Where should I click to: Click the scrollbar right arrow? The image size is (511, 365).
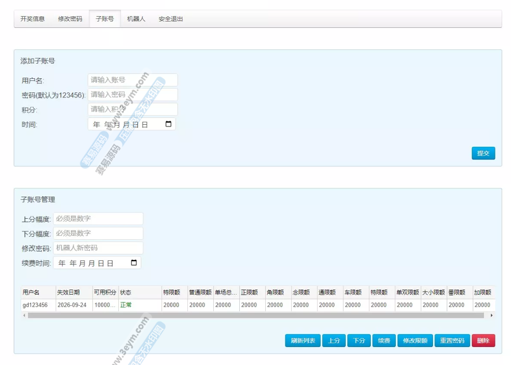pyautogui.click(x=491, y=316)
